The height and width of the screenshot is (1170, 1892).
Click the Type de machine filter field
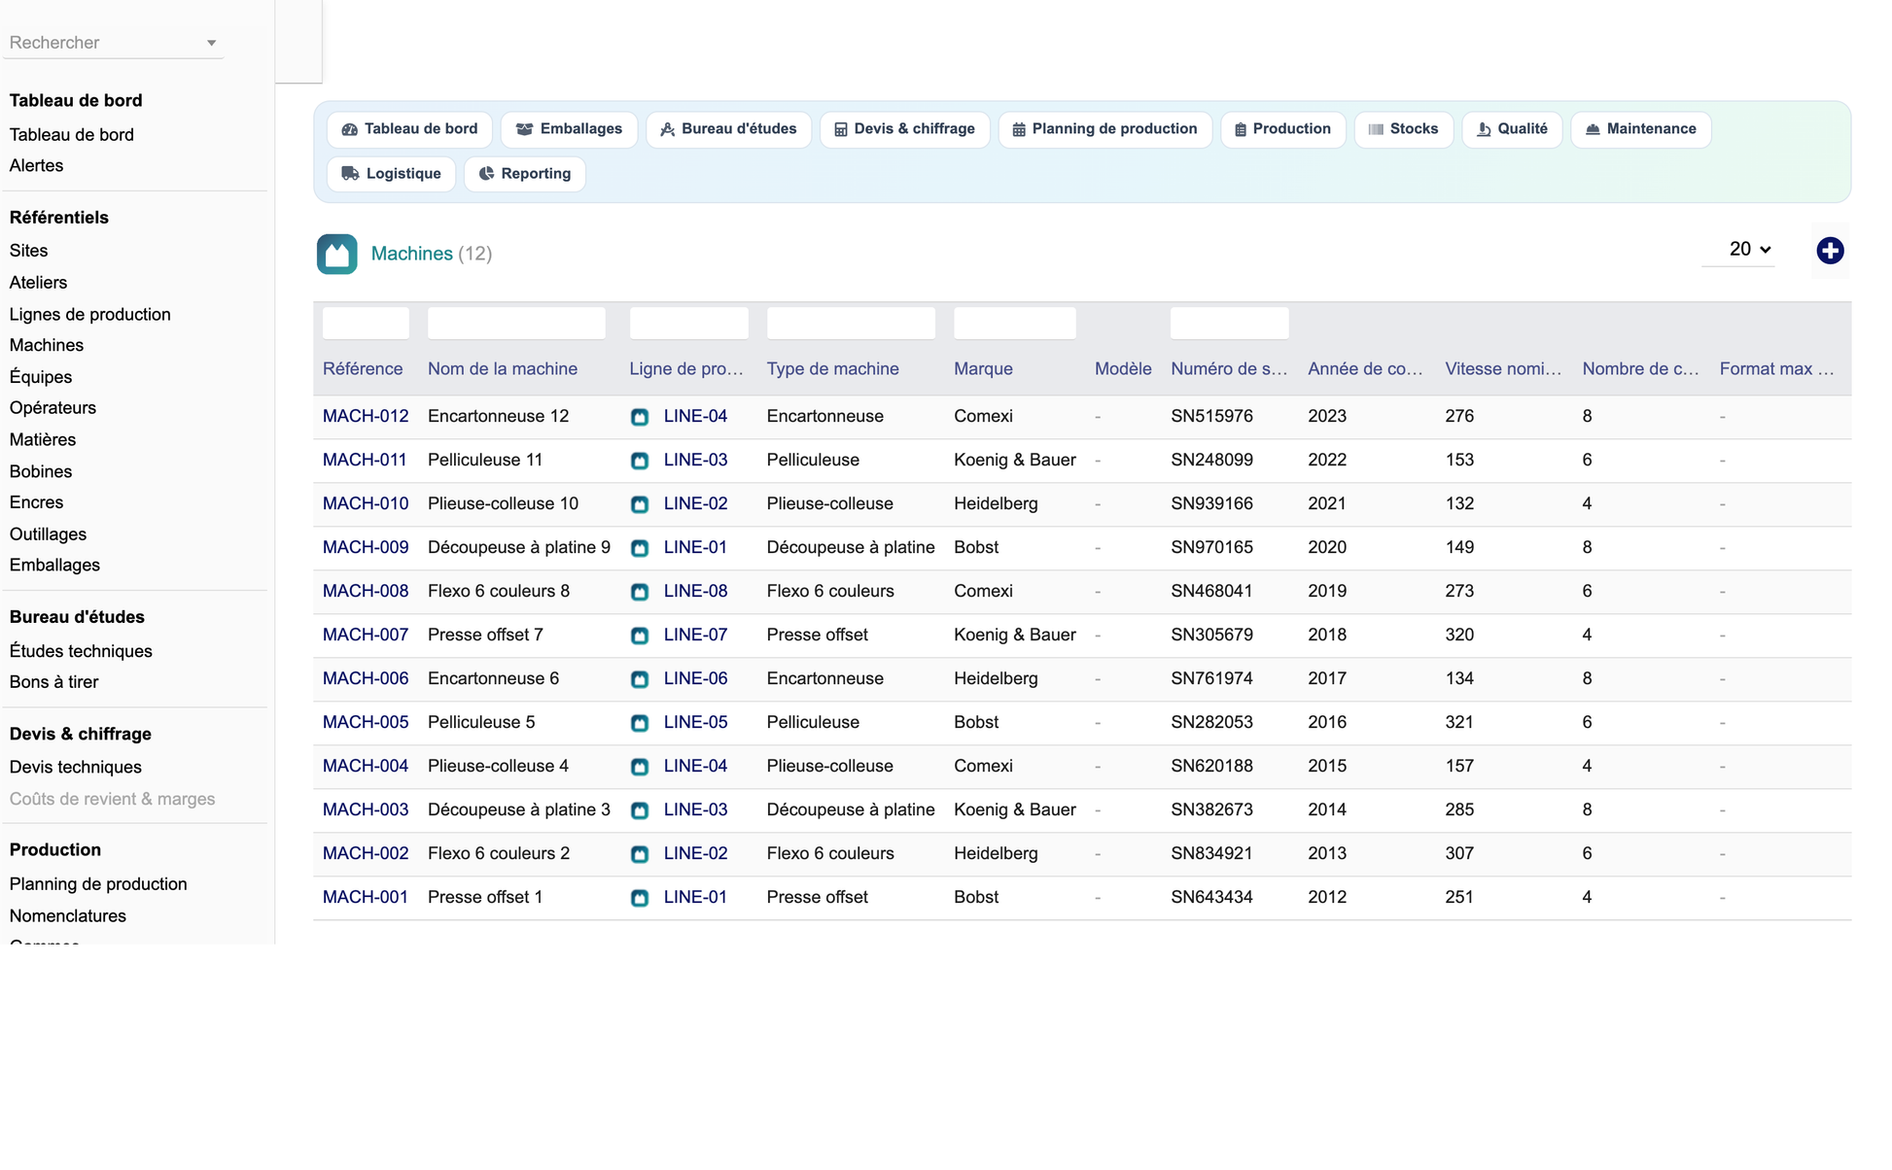851,323
